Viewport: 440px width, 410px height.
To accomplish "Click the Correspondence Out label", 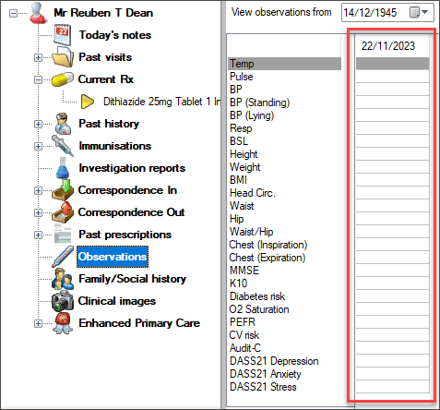I will (131, 212).
